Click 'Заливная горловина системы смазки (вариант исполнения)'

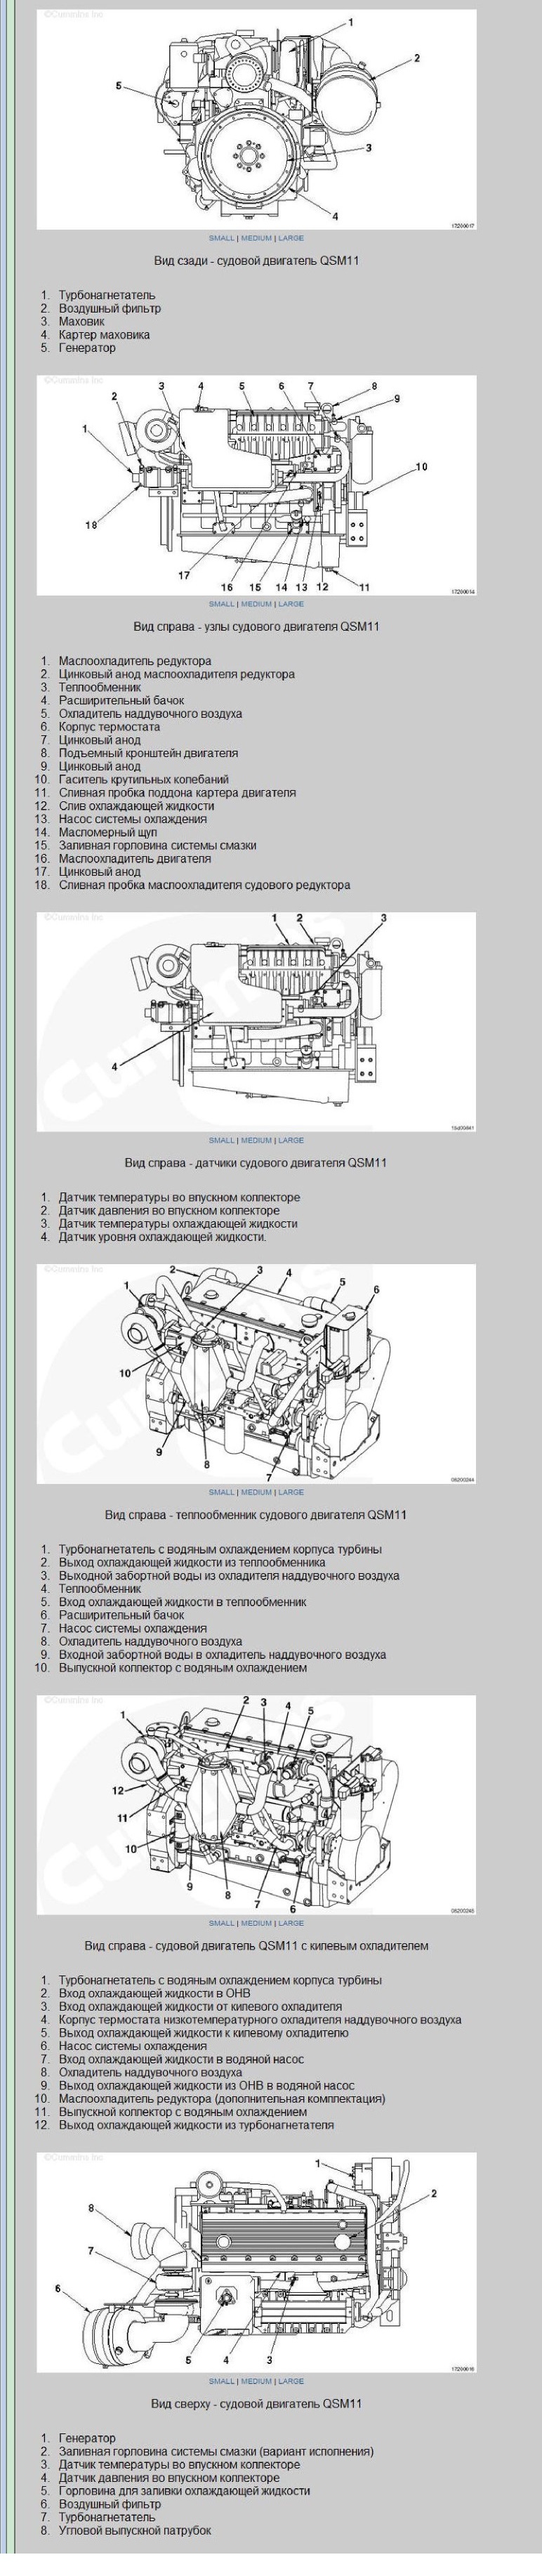(x=216, y=2452)
